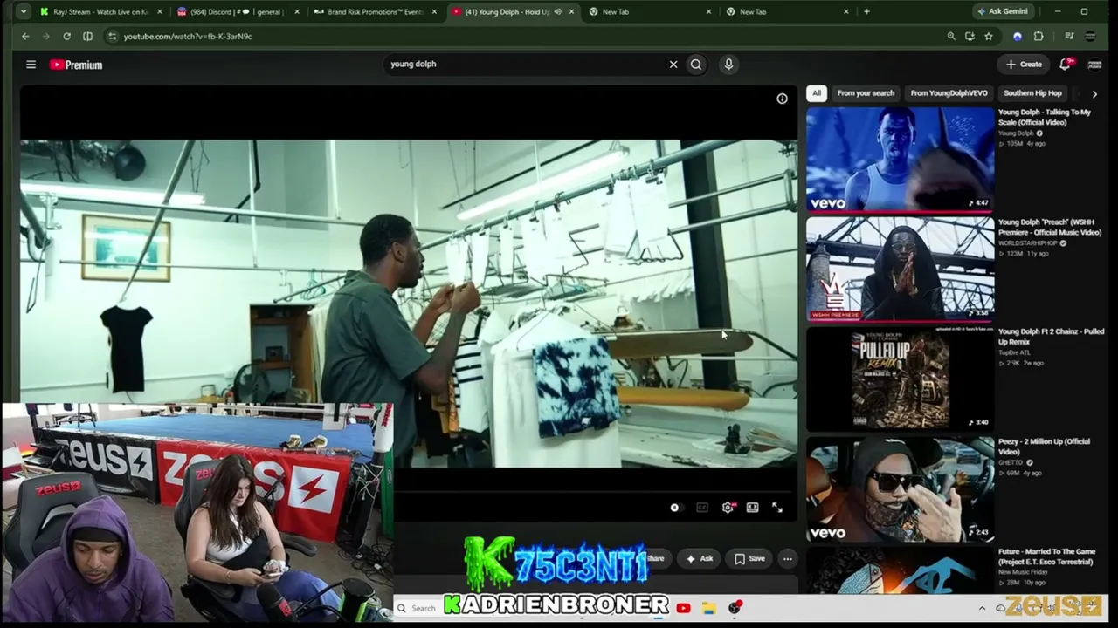Viewport: 1118px width, 628px height.
Task: Open OBS Studio from the taskbar
Action: pos(735,608)
